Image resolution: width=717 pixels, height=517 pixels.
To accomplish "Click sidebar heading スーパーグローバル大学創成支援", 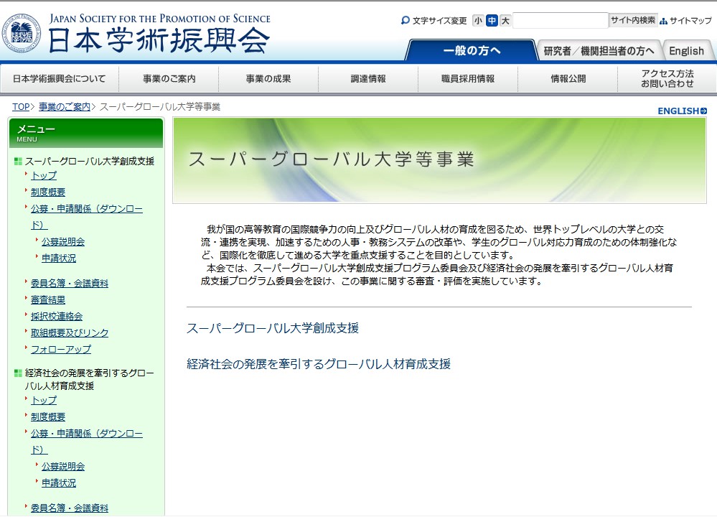I will pos(90,161).
